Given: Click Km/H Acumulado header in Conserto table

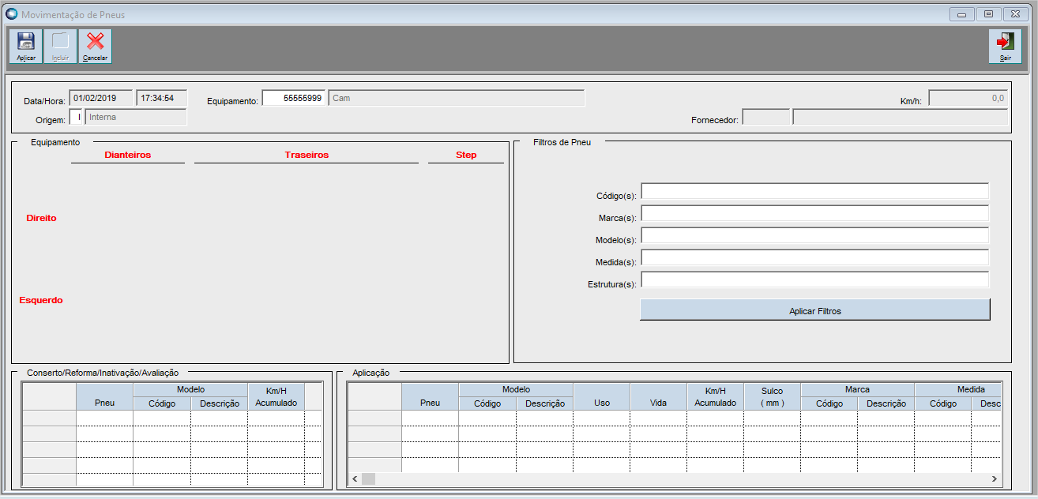Looking at the screenshot, I should (x=276, y=397).
